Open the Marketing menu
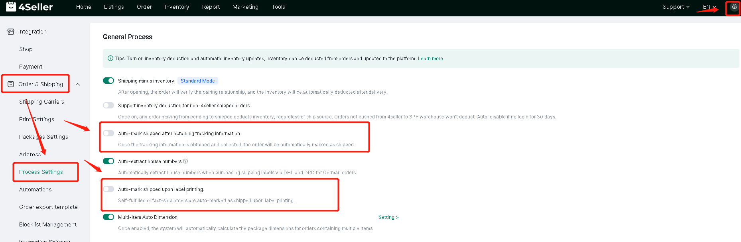741x242 pixels. click(245, 7)
